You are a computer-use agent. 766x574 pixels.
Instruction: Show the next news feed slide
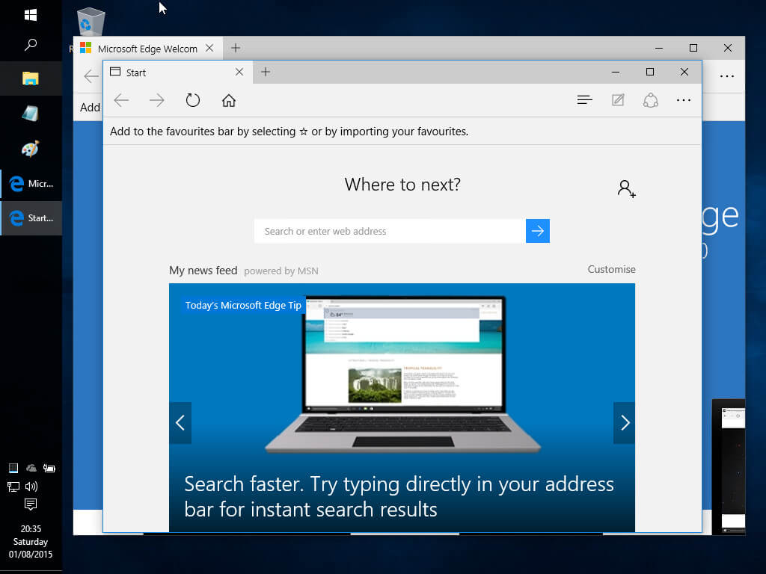tap(625, 423)
